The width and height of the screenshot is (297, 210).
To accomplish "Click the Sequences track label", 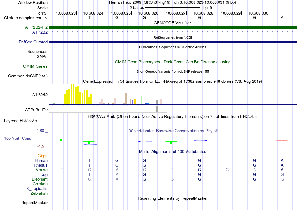I will click(37, 51).
